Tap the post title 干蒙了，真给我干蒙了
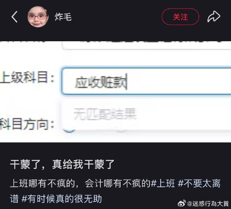Image resolution: width=231 pixels, height=209 pixels. pos(62,164)
